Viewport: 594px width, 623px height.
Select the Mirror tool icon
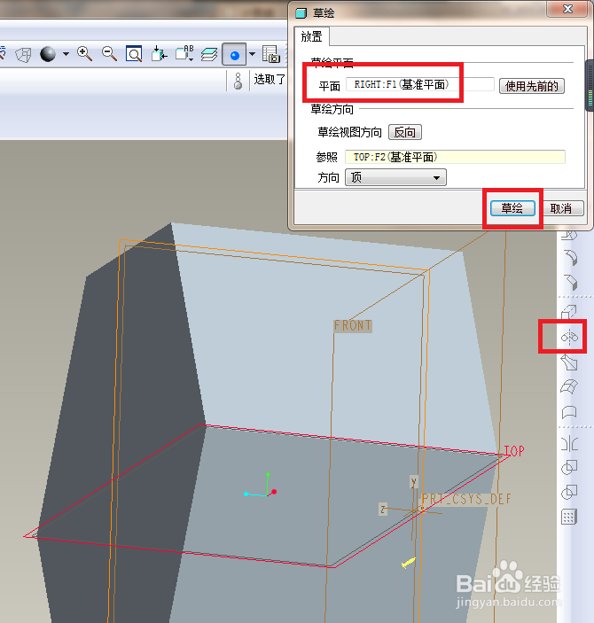pyautogui.click(x=569, y=443)
